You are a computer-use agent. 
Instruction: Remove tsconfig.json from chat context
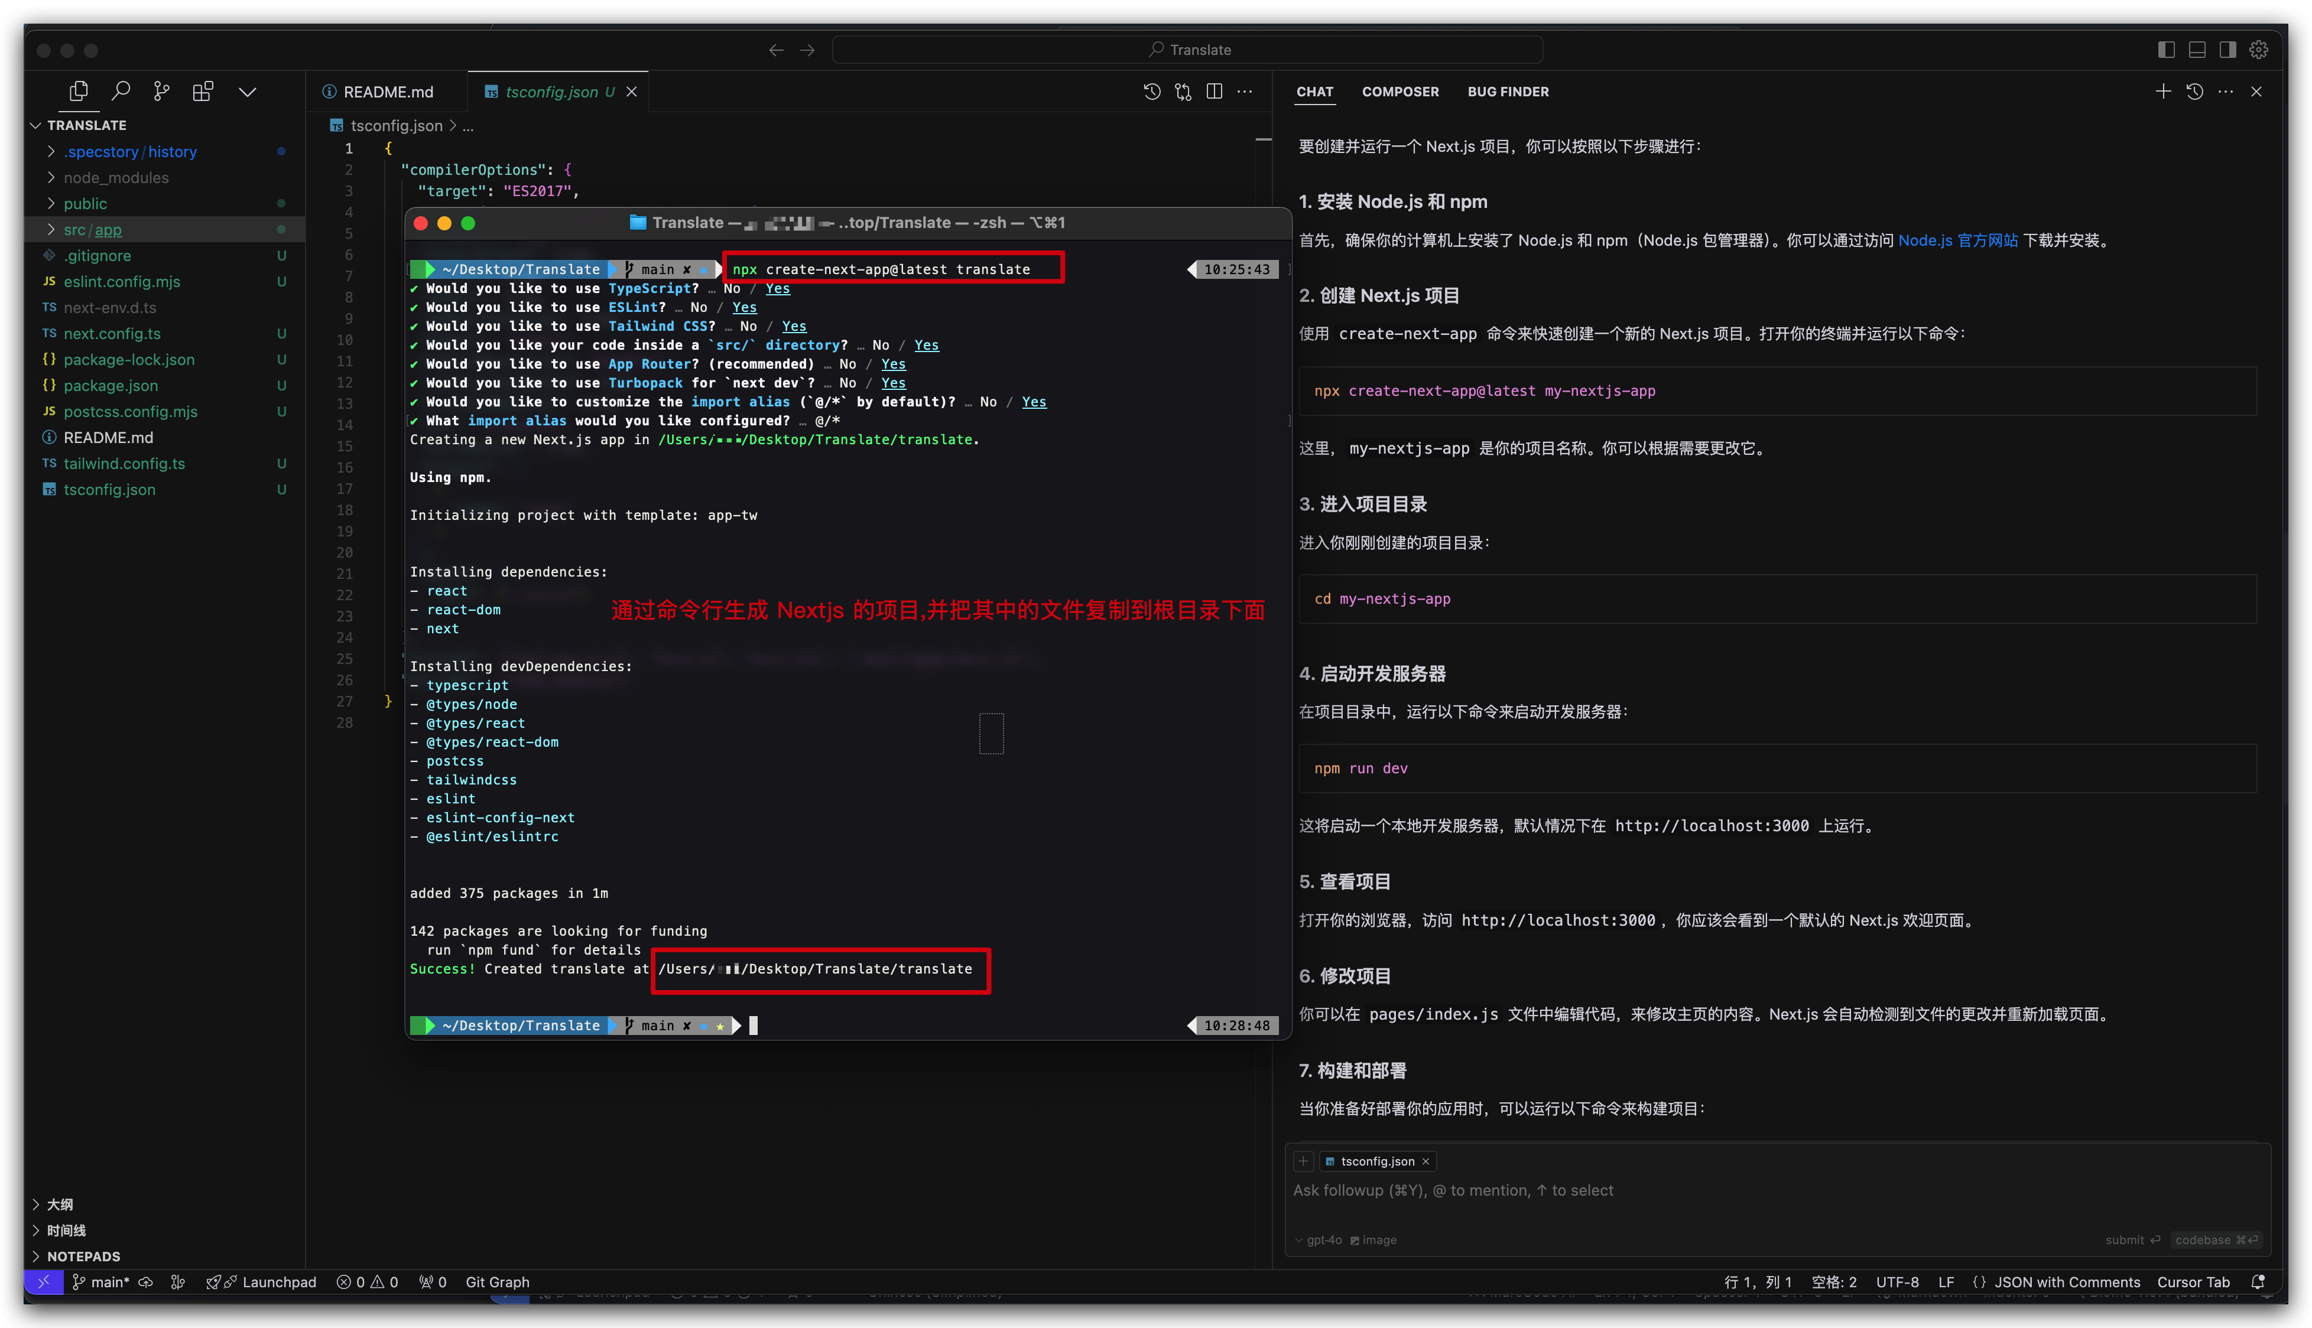click(1425, 1161)
